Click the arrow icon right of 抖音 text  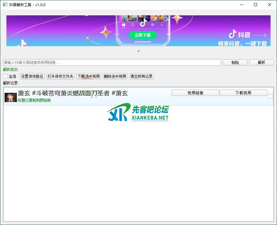click(260, 35)
